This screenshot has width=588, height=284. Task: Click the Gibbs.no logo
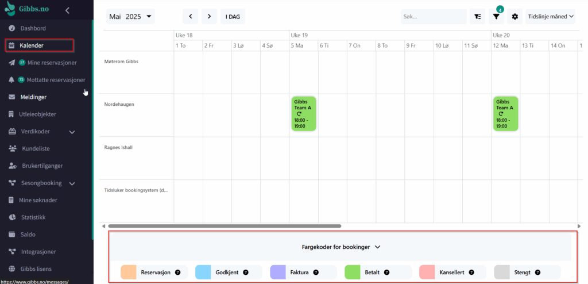(27, 8)
